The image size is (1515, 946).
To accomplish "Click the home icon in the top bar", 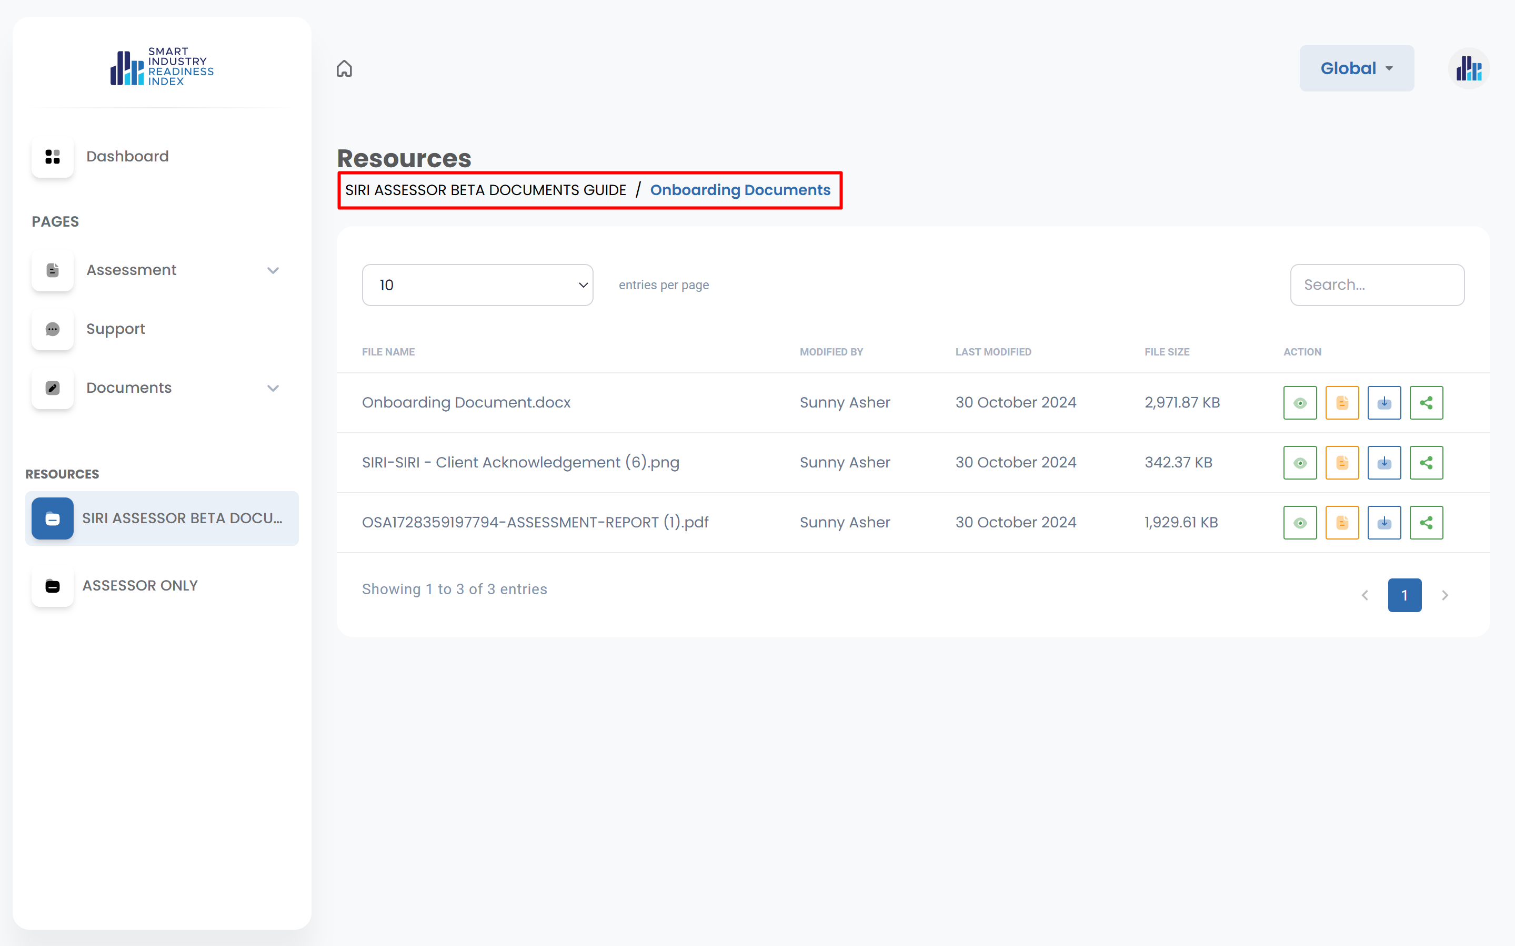I will tap(344, 69).
